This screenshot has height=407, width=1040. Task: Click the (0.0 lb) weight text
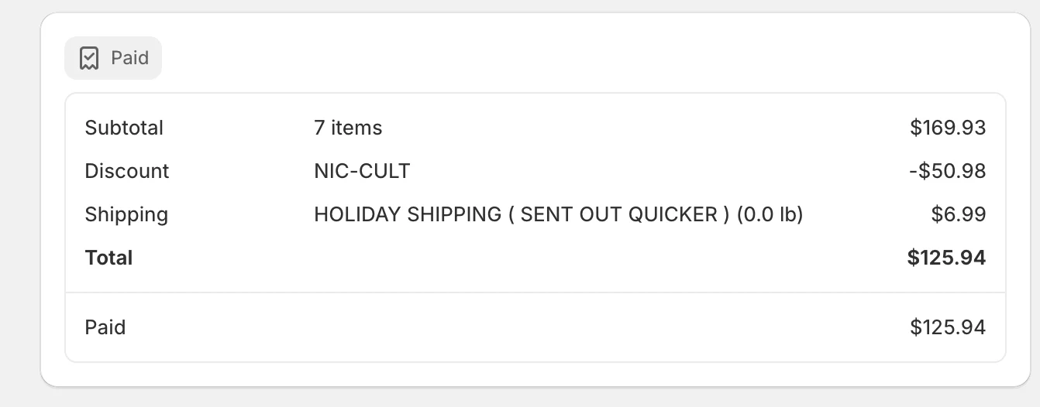coord(770,214)
